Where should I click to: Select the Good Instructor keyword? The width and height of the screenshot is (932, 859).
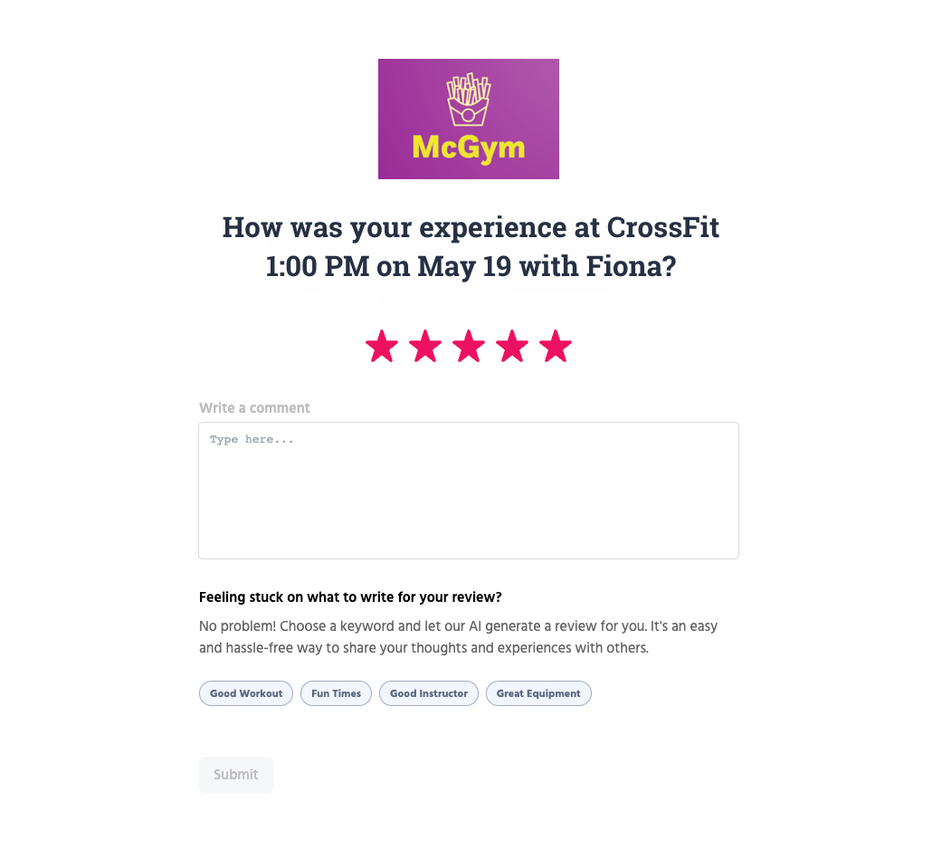click(428, 692)
